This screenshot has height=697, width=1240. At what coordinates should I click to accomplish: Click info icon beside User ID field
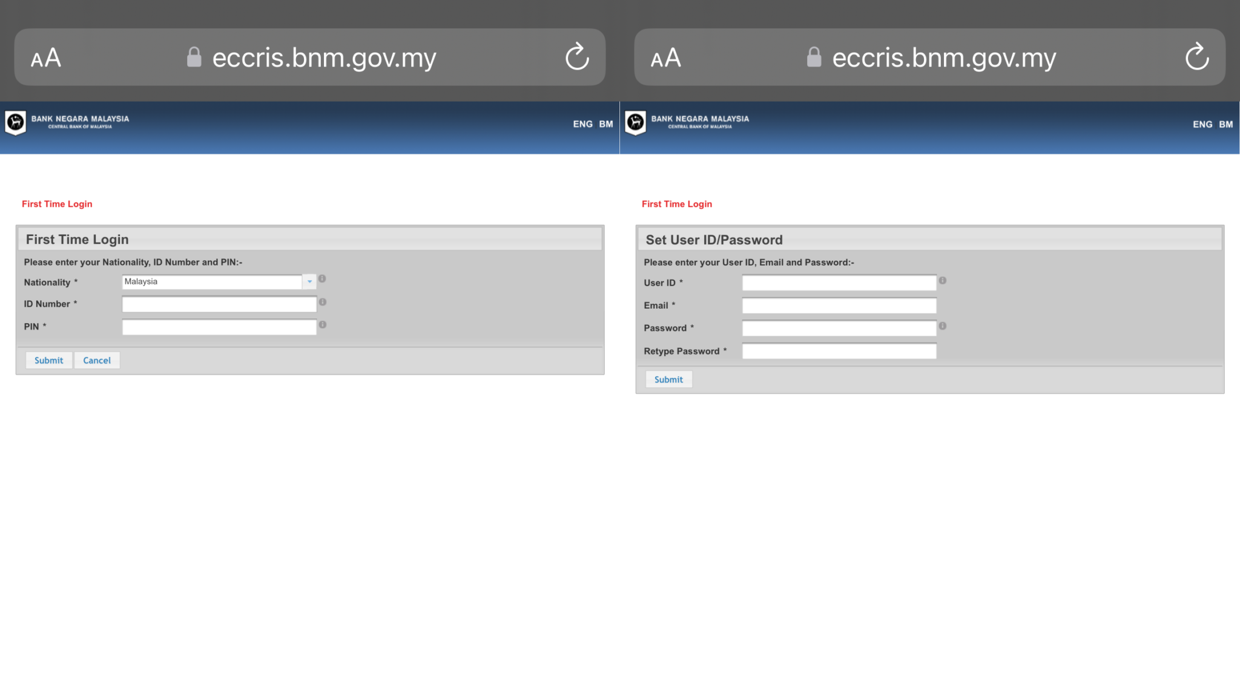943,281
